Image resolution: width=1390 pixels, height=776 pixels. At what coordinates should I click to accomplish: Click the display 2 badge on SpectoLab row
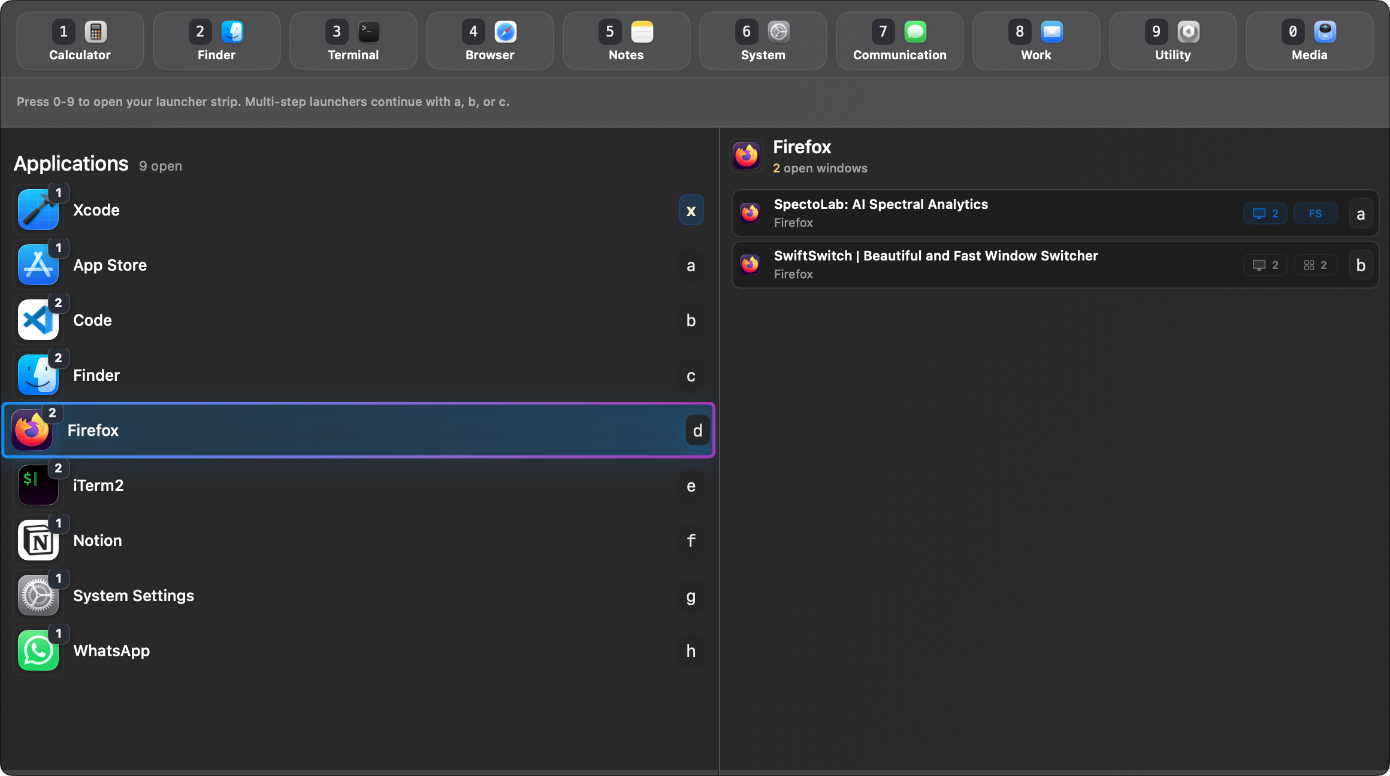[1265, 214]
